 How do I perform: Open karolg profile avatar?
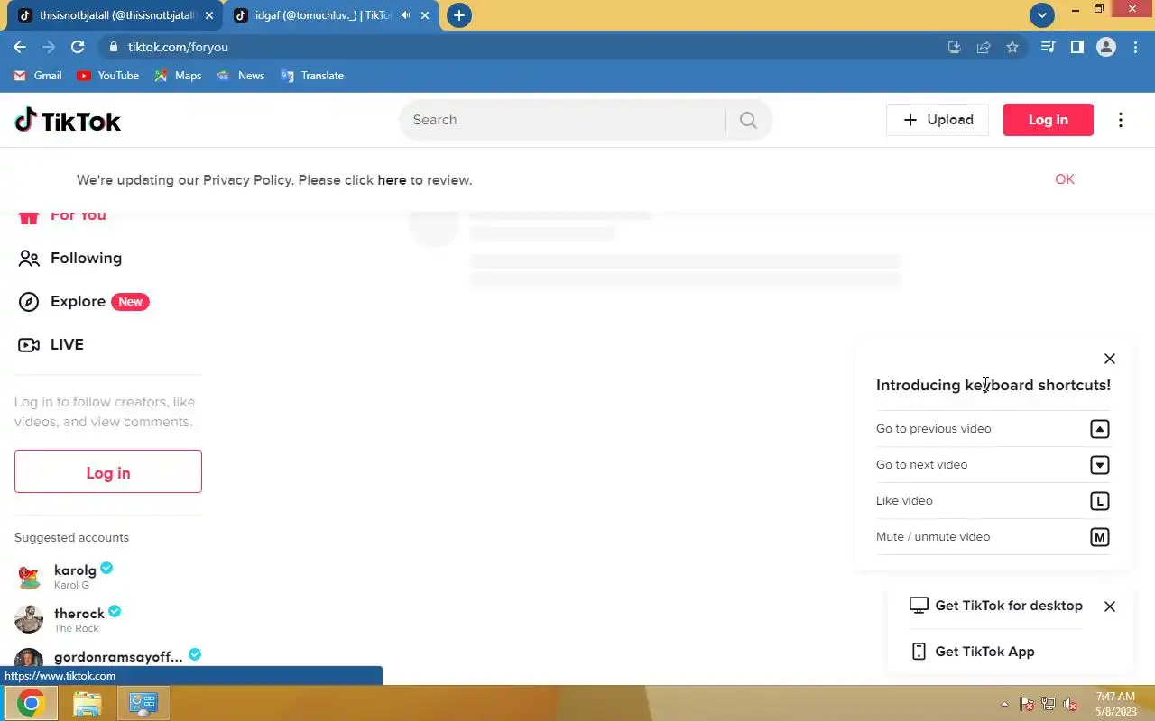tap(29, 576)
